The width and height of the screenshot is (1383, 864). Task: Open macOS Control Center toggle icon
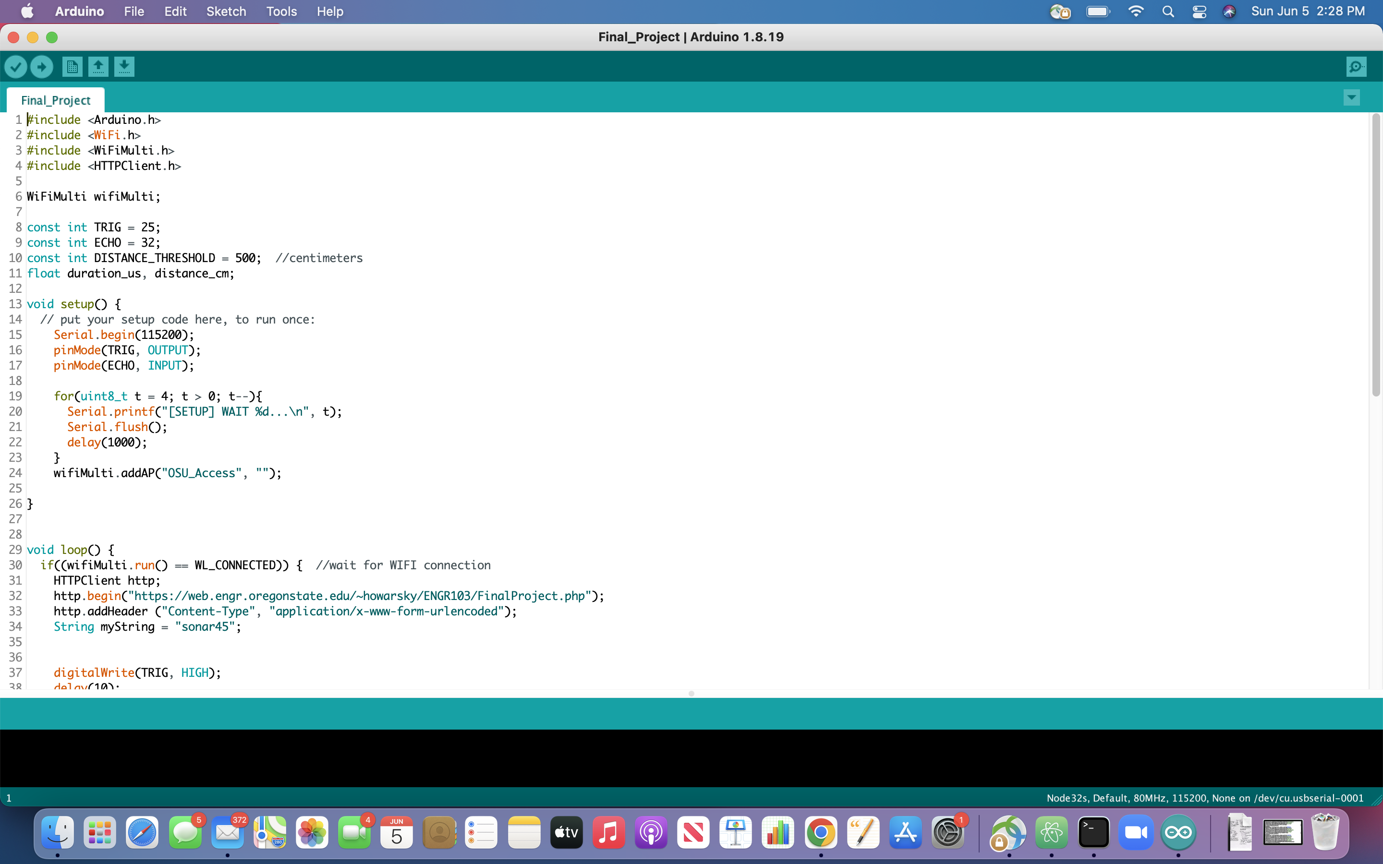[1199, 12]
